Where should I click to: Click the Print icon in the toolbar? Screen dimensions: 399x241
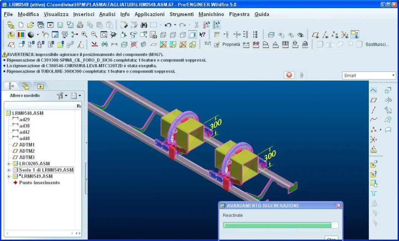pyautogui.click(x=80, y=25)
